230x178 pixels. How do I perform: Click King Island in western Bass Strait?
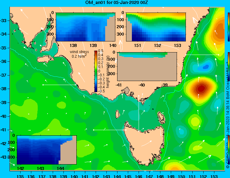click(x=117, y=114)
